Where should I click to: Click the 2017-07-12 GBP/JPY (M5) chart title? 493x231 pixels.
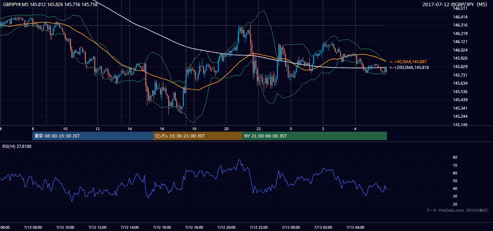tap(456, 4)
